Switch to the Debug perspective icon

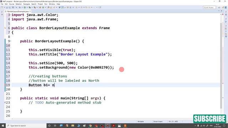226,7
